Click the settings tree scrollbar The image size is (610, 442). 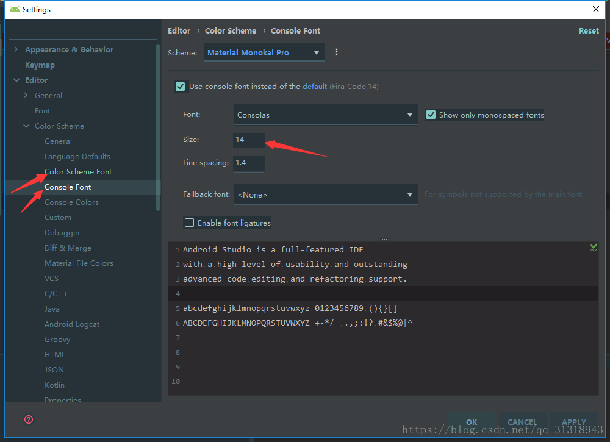[158, 127]
